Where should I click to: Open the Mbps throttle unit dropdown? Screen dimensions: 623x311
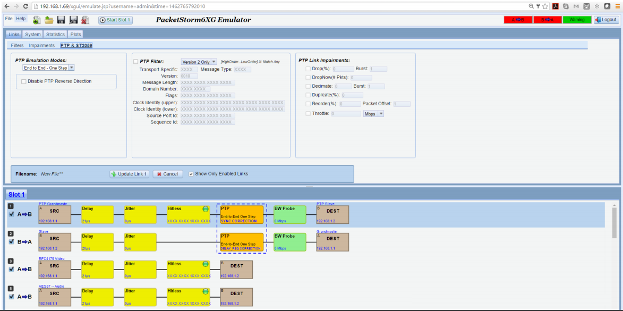(373, 114)
